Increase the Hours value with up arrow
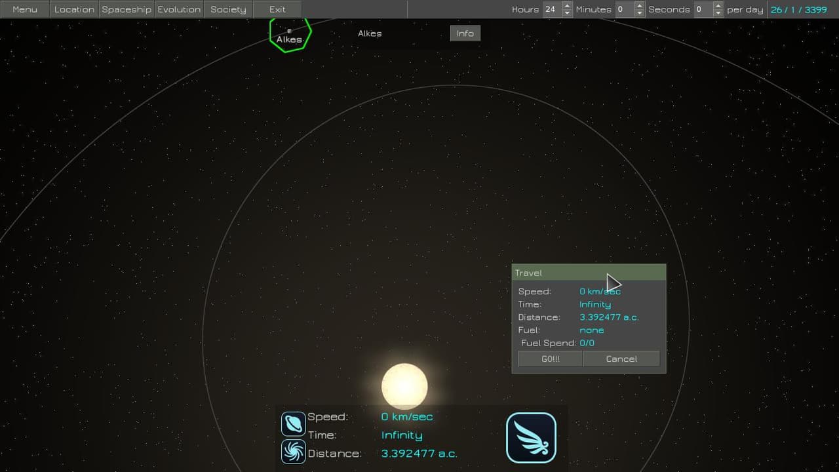Screen dimensions: 839x472 click(567, 6)
